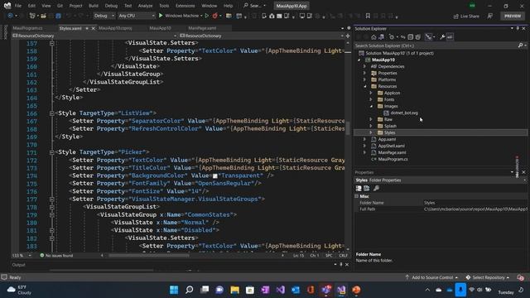530x298 pixels.
Task: Click the Windows Start button
Action: 174,290
